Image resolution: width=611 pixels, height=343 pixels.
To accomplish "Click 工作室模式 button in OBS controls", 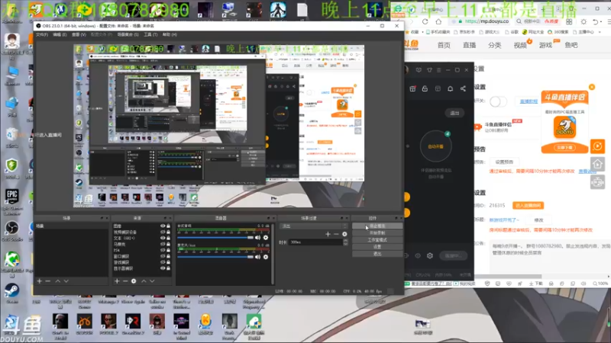I will [x=377, y=239].
